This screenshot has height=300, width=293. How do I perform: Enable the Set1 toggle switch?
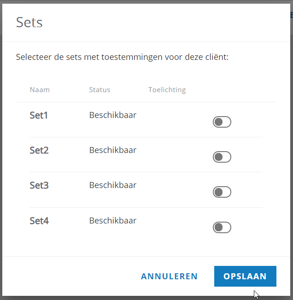(x=222, y=122)
